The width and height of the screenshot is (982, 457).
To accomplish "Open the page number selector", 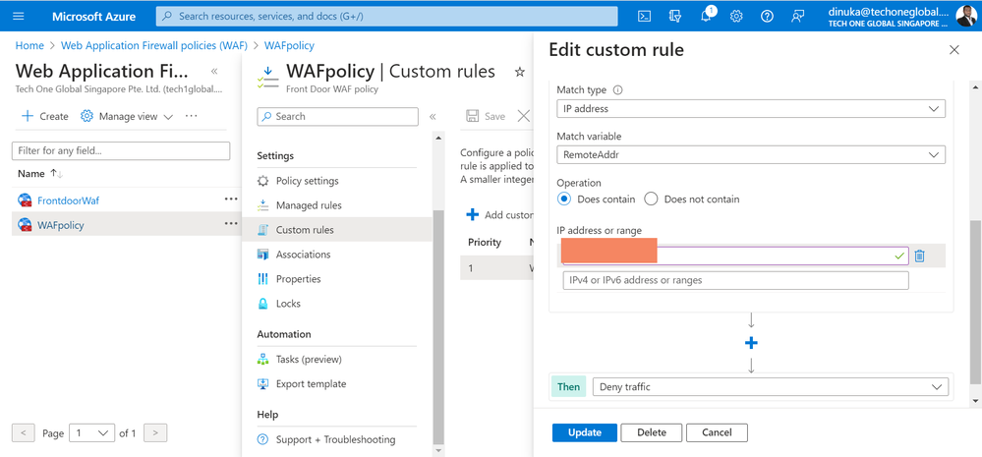I will (92, 432).
